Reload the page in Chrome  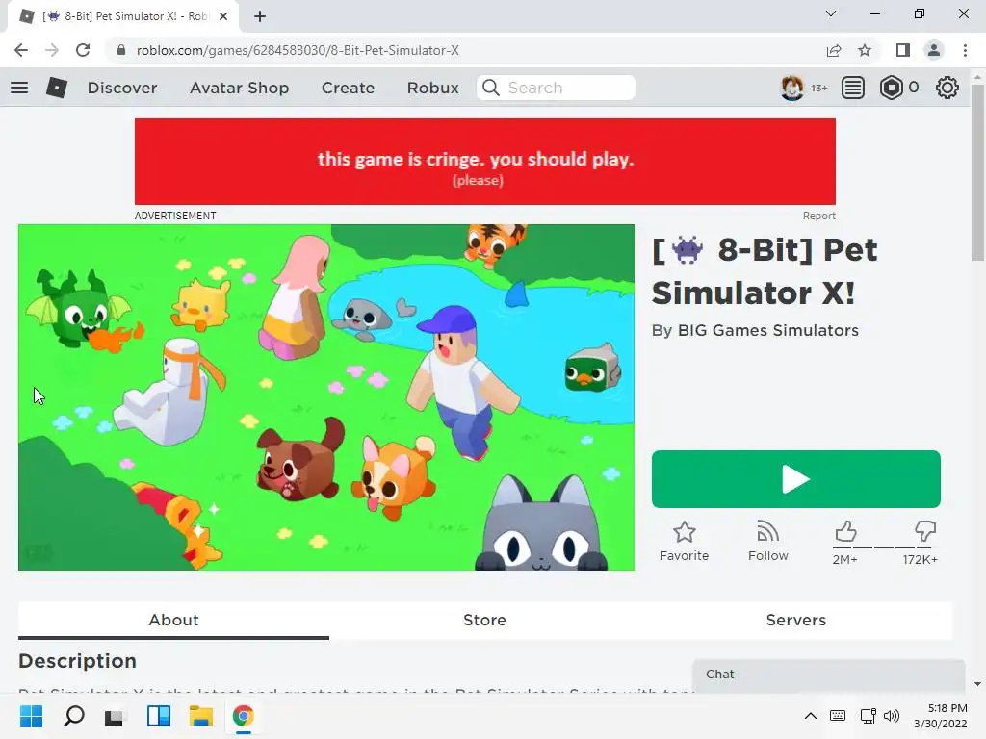[x=83, y=50]
